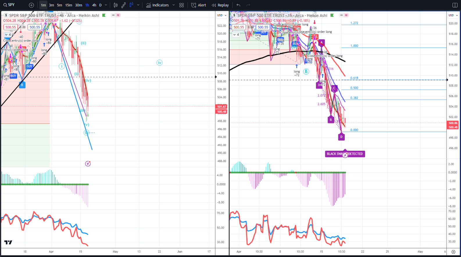This screenshot has width=461, height=257.
Task: Click the BLACK SWAN DETECTED label
Action: click(x=345, y=154)
